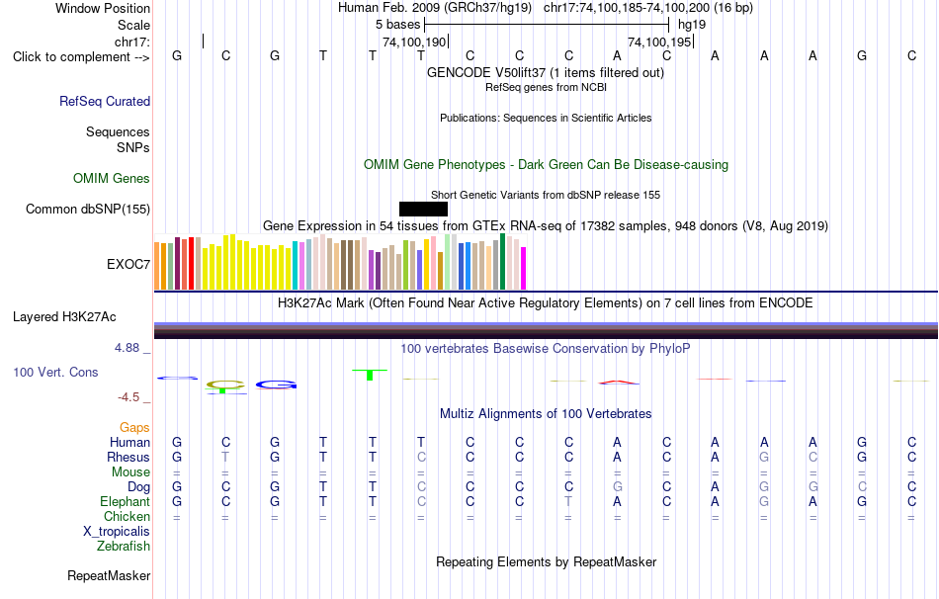Click the '5 bases' scale bar label
The height and width of the screenshot is (599, 939).
[x=397, y=25]
